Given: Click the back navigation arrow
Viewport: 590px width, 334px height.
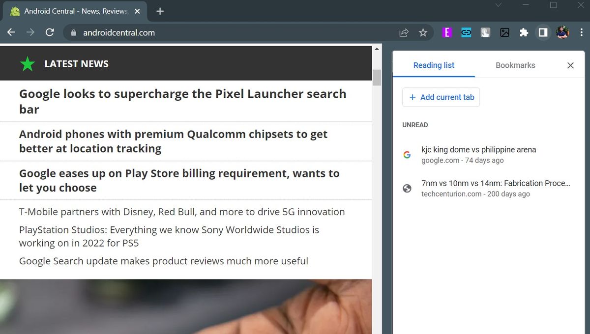Looking at the screenshot, I should (x=11, y=32).
